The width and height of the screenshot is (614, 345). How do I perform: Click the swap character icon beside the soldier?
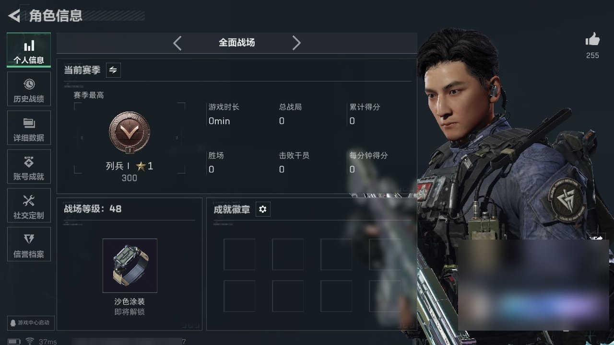598,238
